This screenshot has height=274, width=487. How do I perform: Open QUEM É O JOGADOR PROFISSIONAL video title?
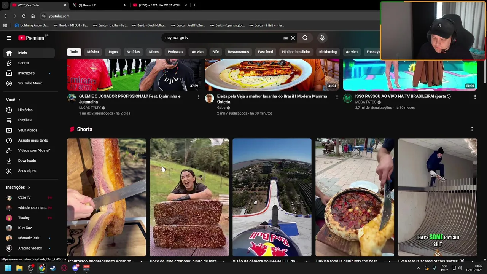click(x=130, y=99)
